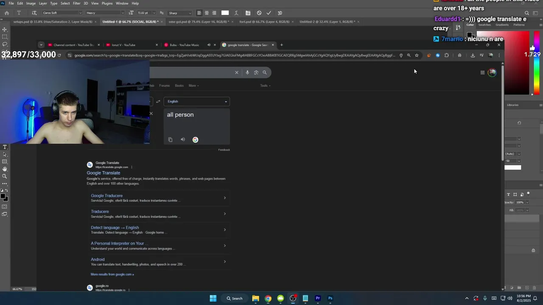Bookmark this page with star icon

417,55
